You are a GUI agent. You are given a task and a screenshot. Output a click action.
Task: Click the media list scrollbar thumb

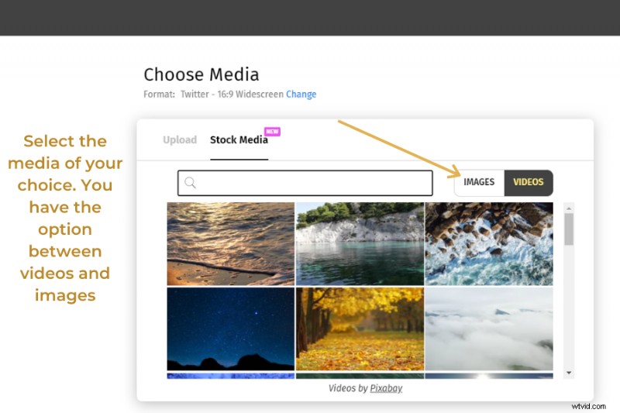[x=569, y=229]
